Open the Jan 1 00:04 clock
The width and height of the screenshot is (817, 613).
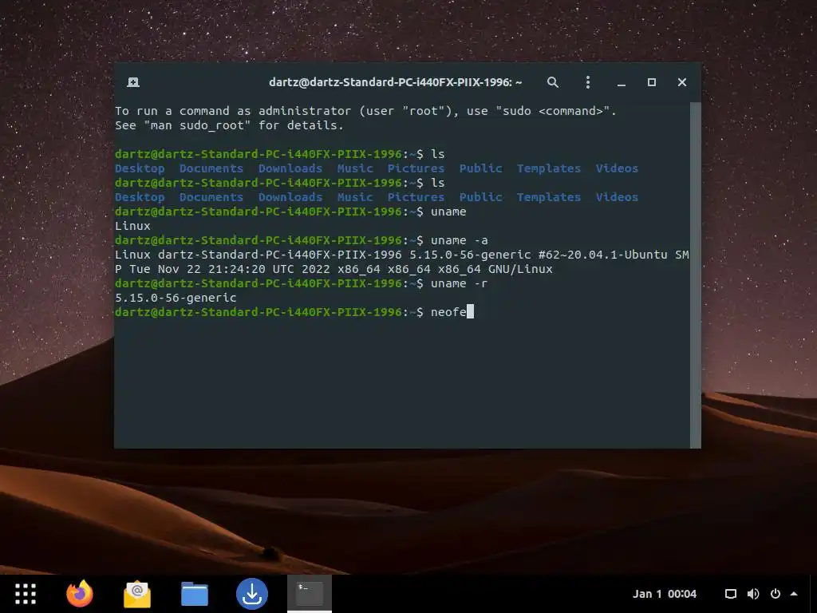[x=665, y=594]
